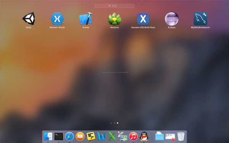The image size is (229, 143).
Task: Expand the blue folder stack in Dock
Action: (x=159, y=136)
